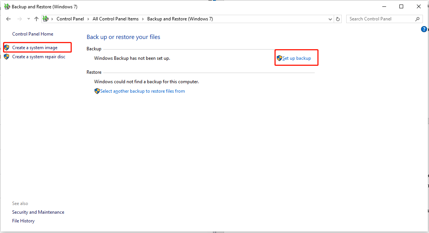This screenshot has height=233, width=429.
Task: Click inside the Search Control Panel box
Action: pos(380,19)
